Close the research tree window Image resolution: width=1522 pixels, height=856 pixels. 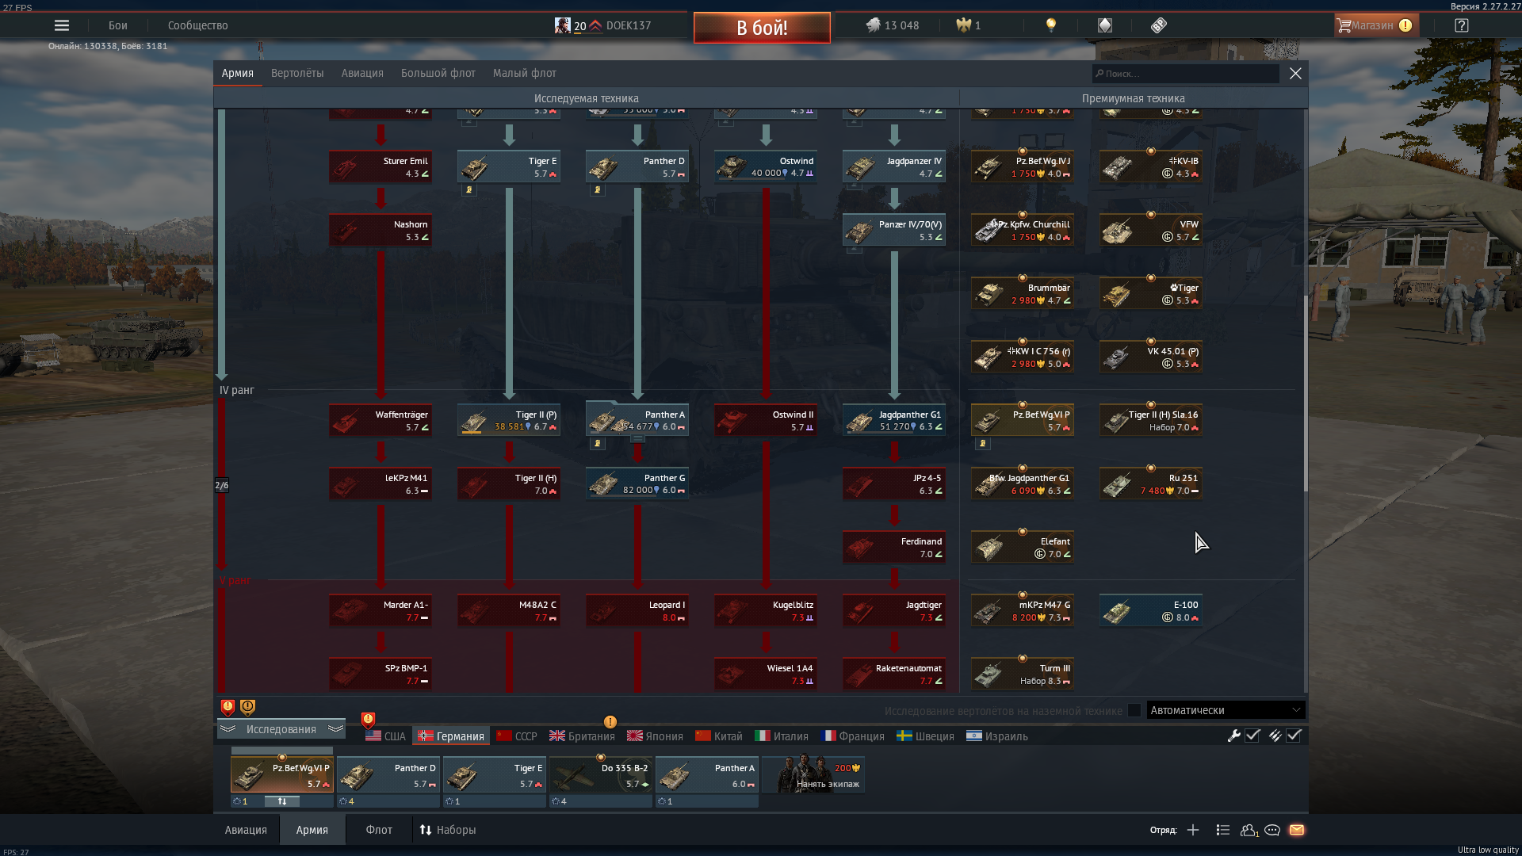click(x=1295, y=73)
